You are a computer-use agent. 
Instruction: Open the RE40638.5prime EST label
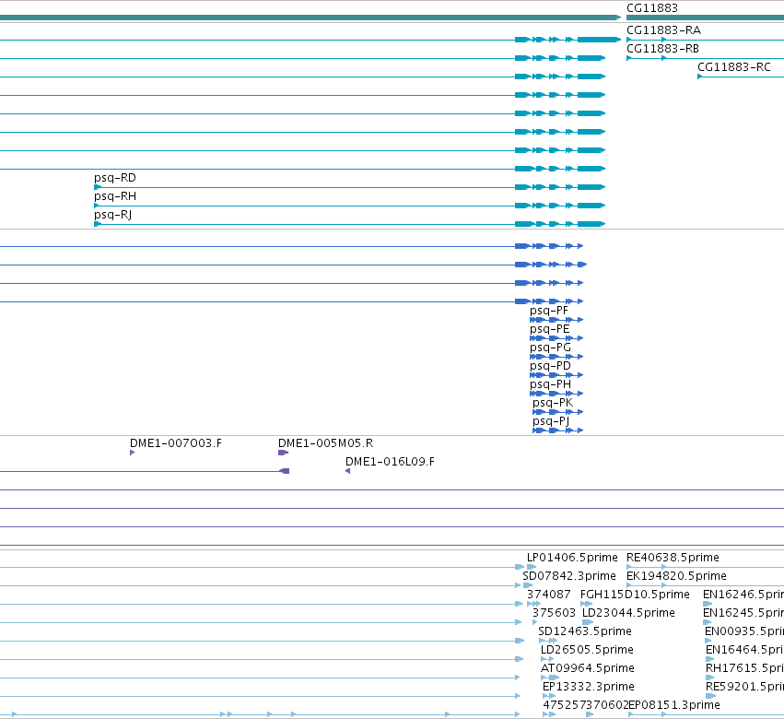(673, 558)
